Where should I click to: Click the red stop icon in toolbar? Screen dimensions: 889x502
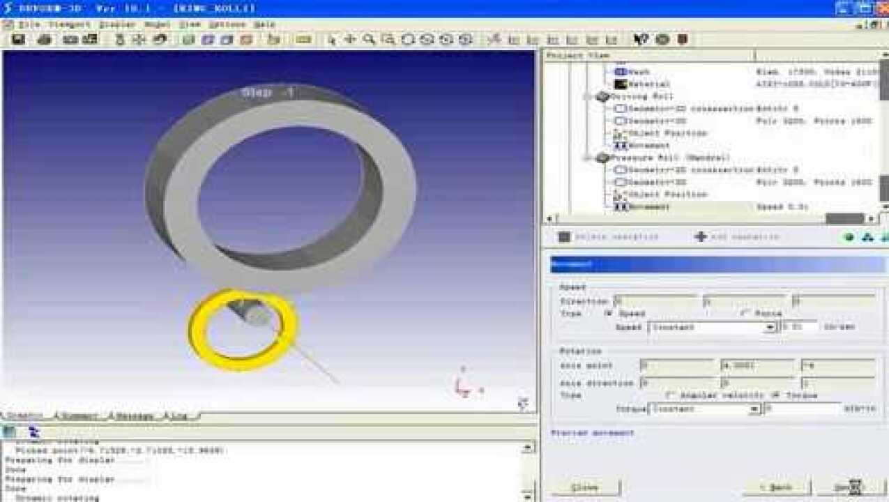click(x=683, y=40)
